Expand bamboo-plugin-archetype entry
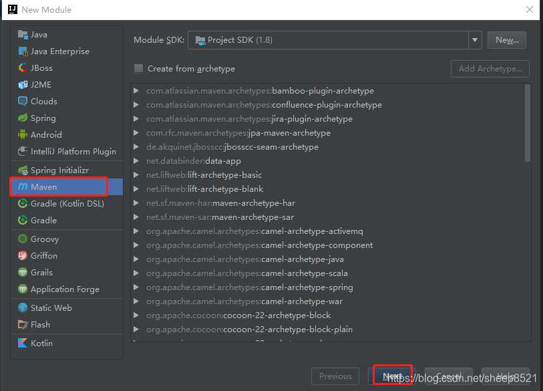 [x=136, y=91]
